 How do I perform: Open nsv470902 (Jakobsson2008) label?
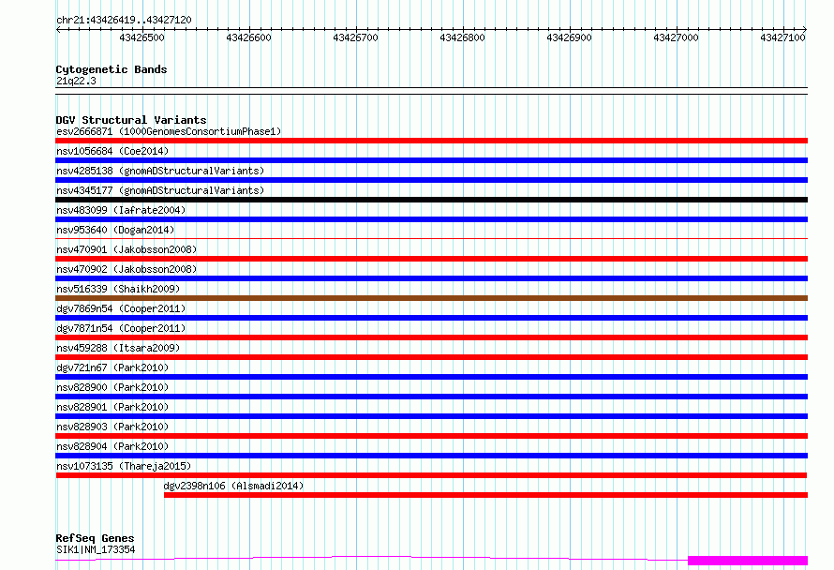pos(127,269)
